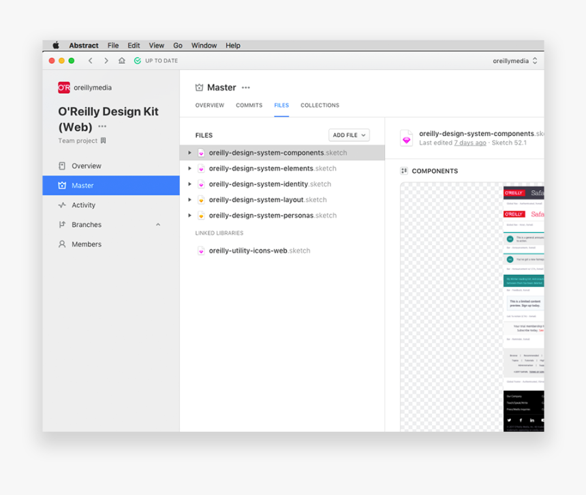Click the Up To Date sync icon
This screenshot has width=586, height=495.
[x=138, y=61]
